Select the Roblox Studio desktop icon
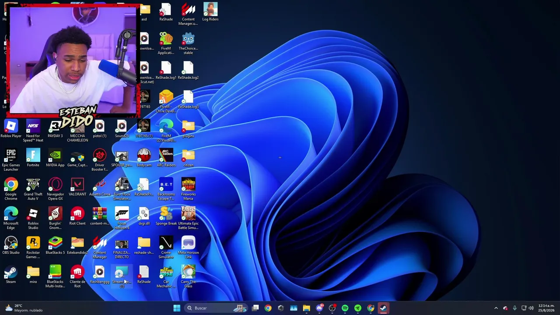Screen dimensions: 560x315 point(33,219)
